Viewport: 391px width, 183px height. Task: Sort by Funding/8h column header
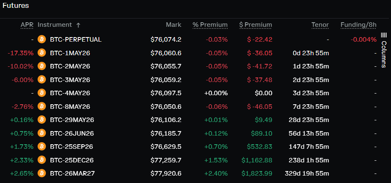358,25
